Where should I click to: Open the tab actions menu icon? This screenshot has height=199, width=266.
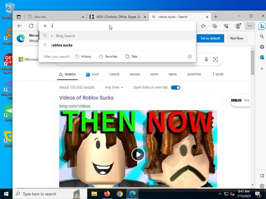click(19, 17)
